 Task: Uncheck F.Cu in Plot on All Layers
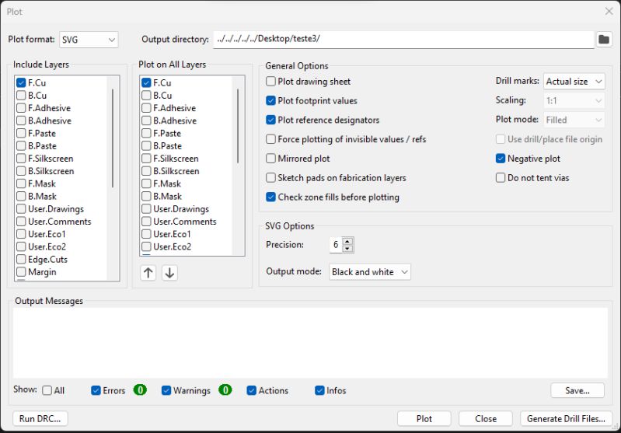coord(146,83)
